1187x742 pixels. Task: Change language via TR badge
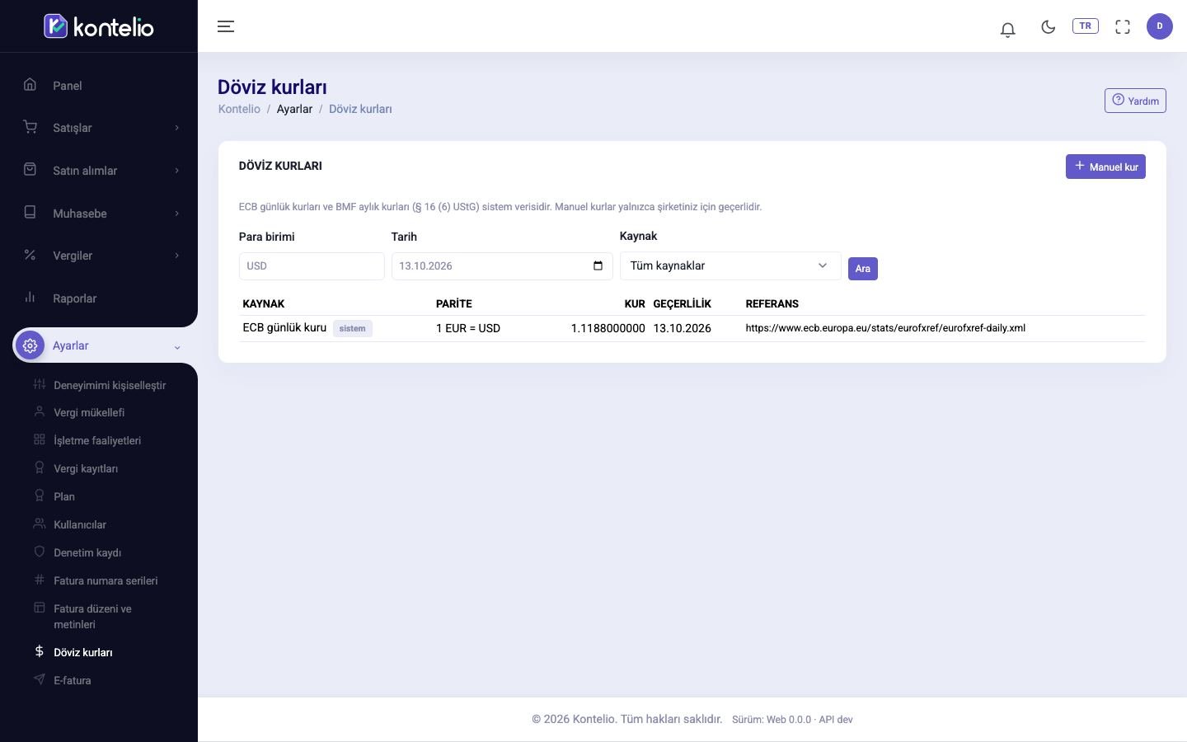[1086, 26]
